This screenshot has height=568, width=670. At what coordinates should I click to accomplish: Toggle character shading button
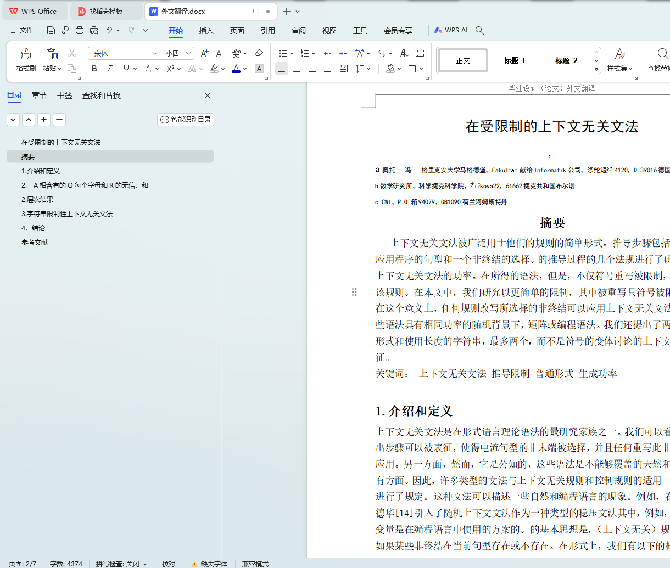(x=259, y=69)
